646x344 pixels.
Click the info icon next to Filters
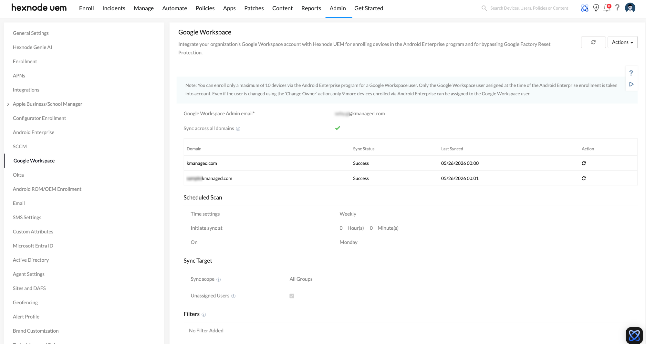coord(204,315)
